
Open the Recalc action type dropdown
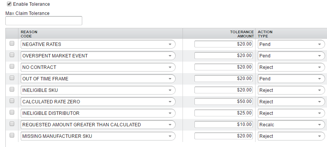click(x=291, y=124)
